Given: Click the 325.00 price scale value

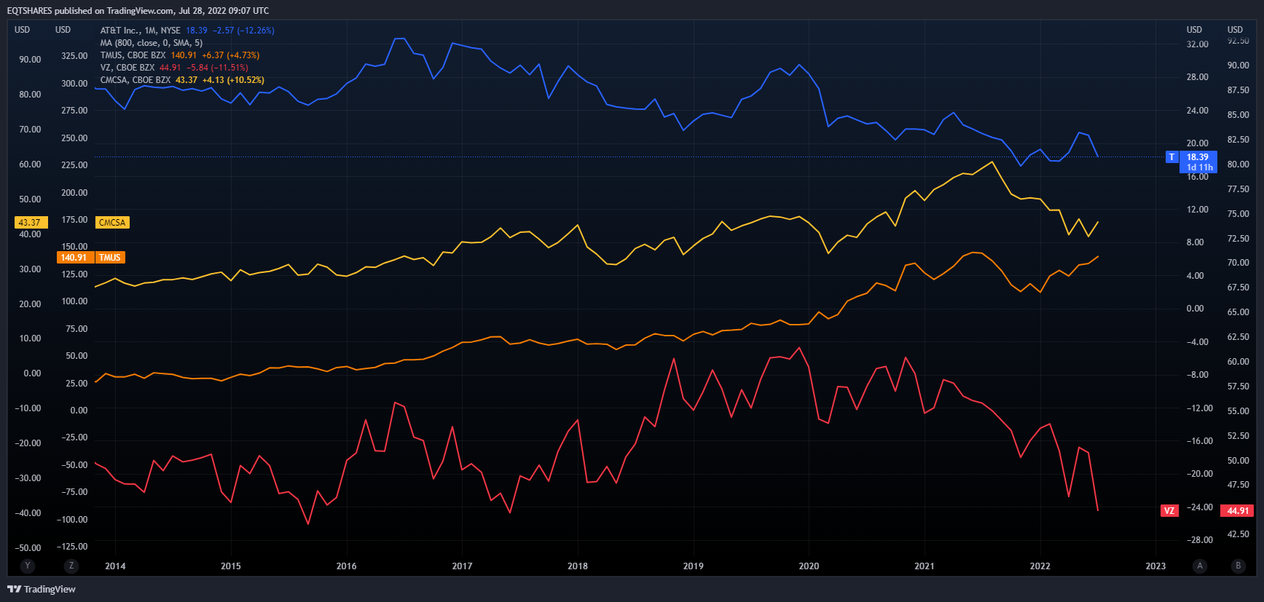Looking at the screenshot, I should pyautogui.click(x=74, y=56).
